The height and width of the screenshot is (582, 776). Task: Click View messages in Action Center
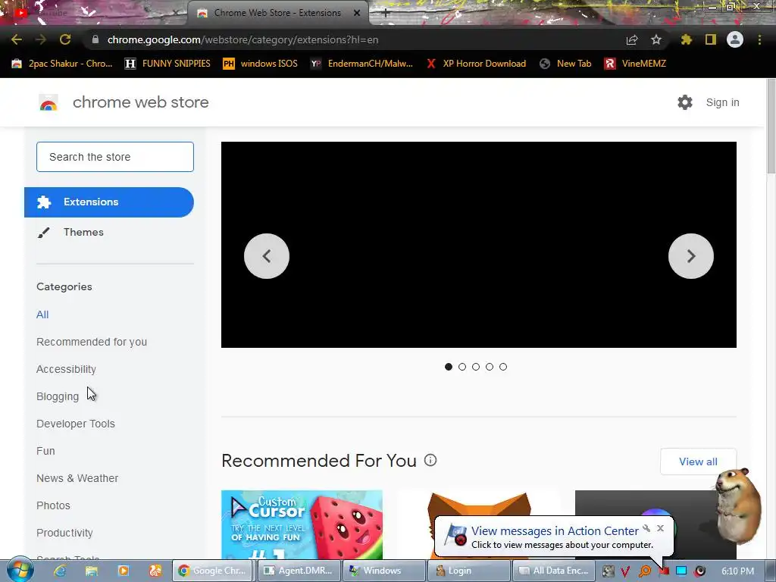pyautogui.click(x=555, y=530)
